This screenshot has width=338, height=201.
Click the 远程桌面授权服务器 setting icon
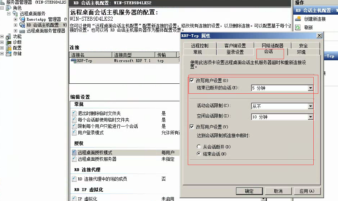pos(74,159)
